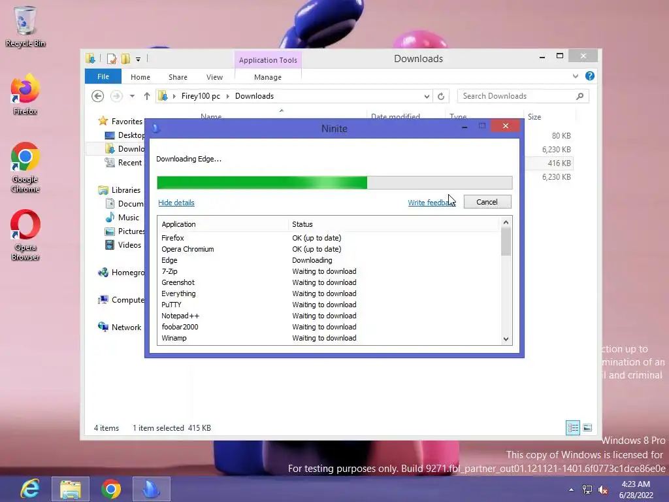Click Write feedback link in Ninite
The image size is (669, 502).
click(431, 203)
